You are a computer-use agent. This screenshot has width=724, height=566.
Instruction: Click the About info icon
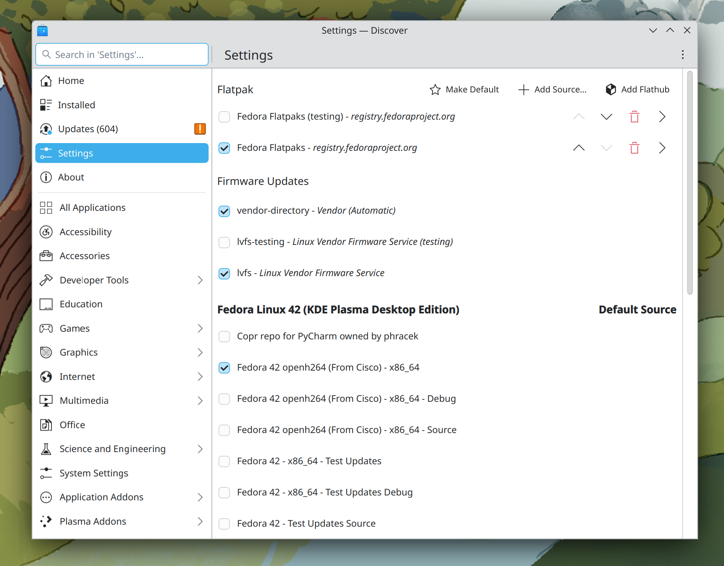pos(46,177)
